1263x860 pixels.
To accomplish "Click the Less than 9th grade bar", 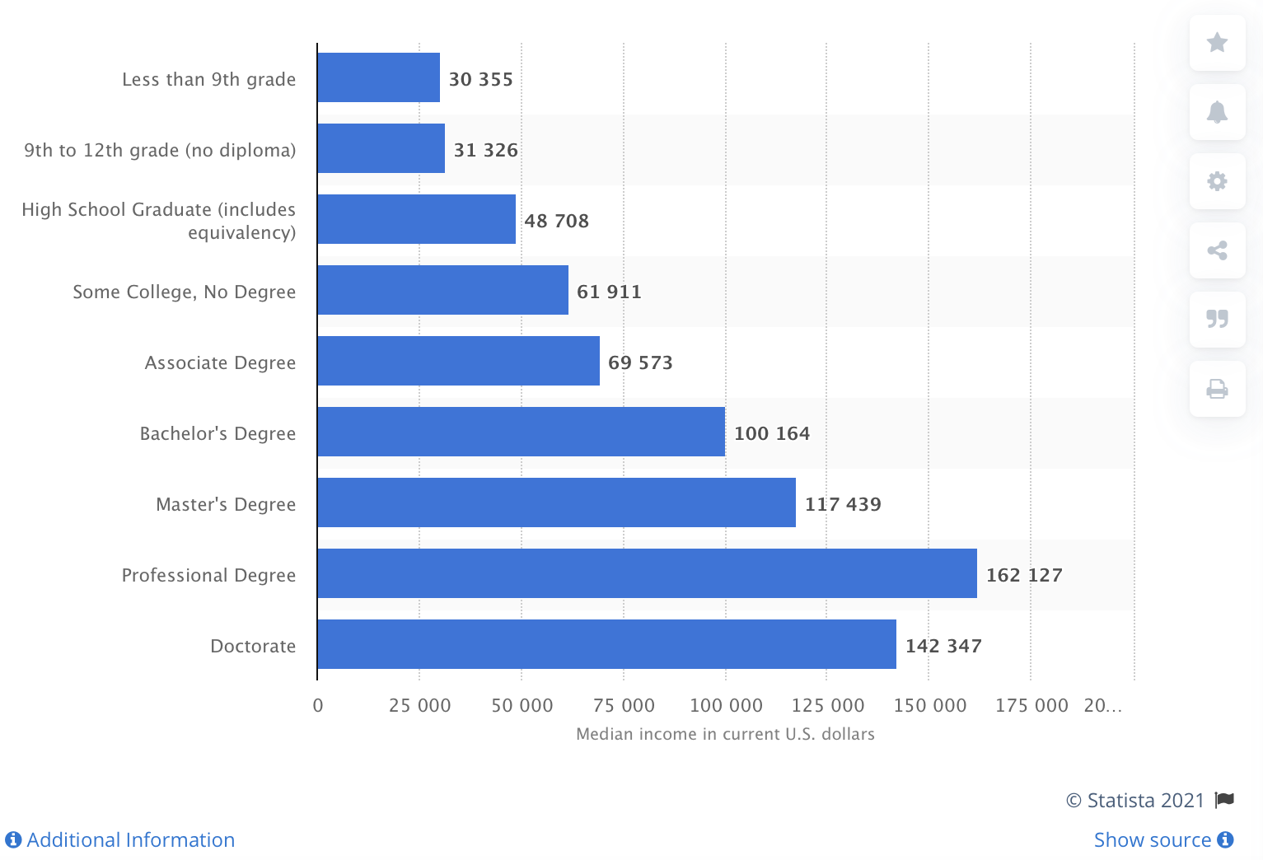I will [378, 77].
